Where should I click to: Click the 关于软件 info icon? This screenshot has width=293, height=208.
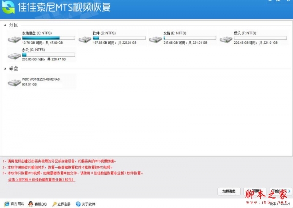(78, 204)
